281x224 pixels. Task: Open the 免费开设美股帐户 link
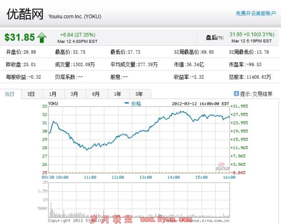point(256,13)
